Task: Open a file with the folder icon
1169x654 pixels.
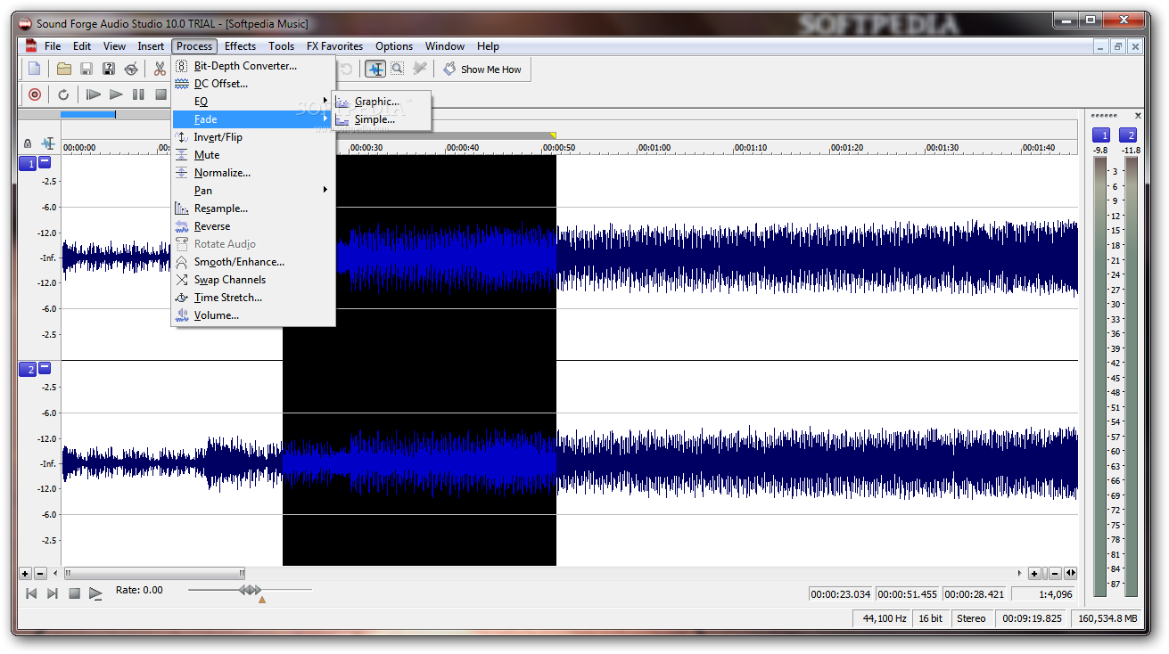Action: coord(64,69)
